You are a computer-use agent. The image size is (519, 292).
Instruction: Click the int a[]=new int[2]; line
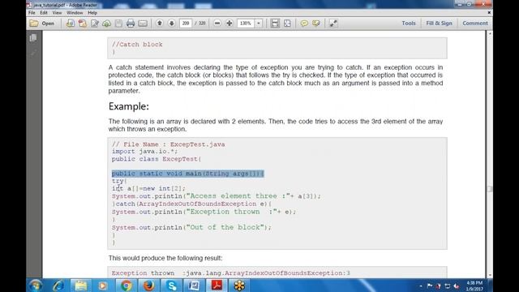pyautogui.click(x=148, y=188)
